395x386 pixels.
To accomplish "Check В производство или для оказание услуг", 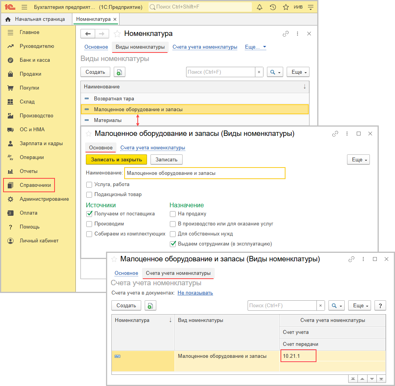I will pos(173,224).
